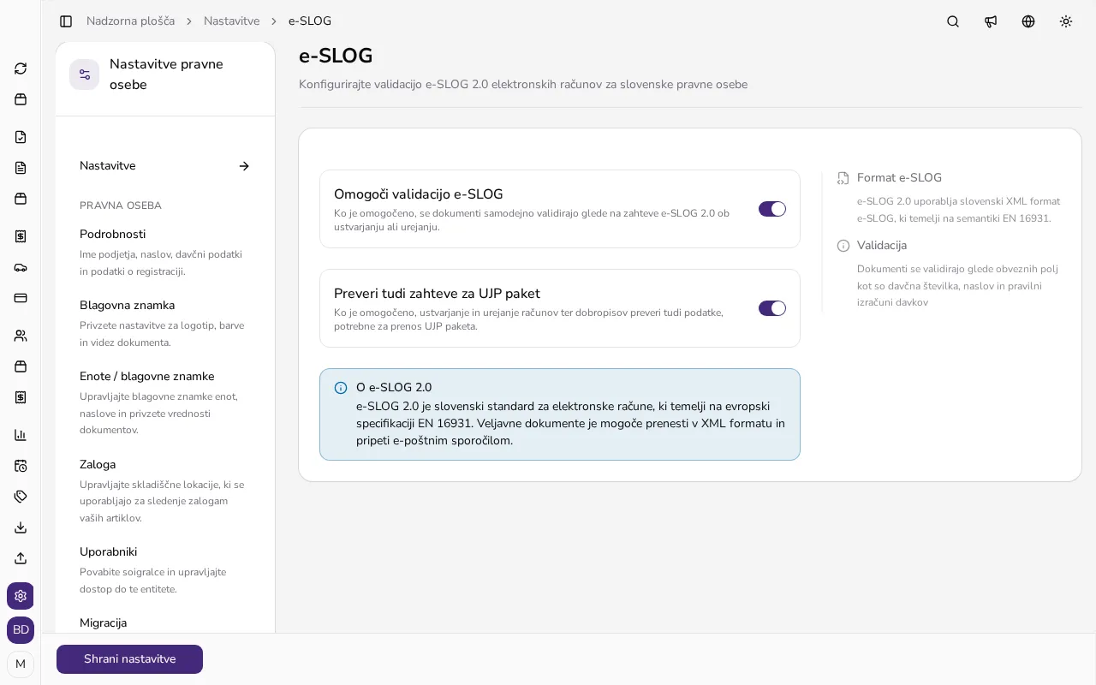Open the tags icon in sidebar
The width and height of the screenshot is (1096, 685).
[x=21, y=497]
